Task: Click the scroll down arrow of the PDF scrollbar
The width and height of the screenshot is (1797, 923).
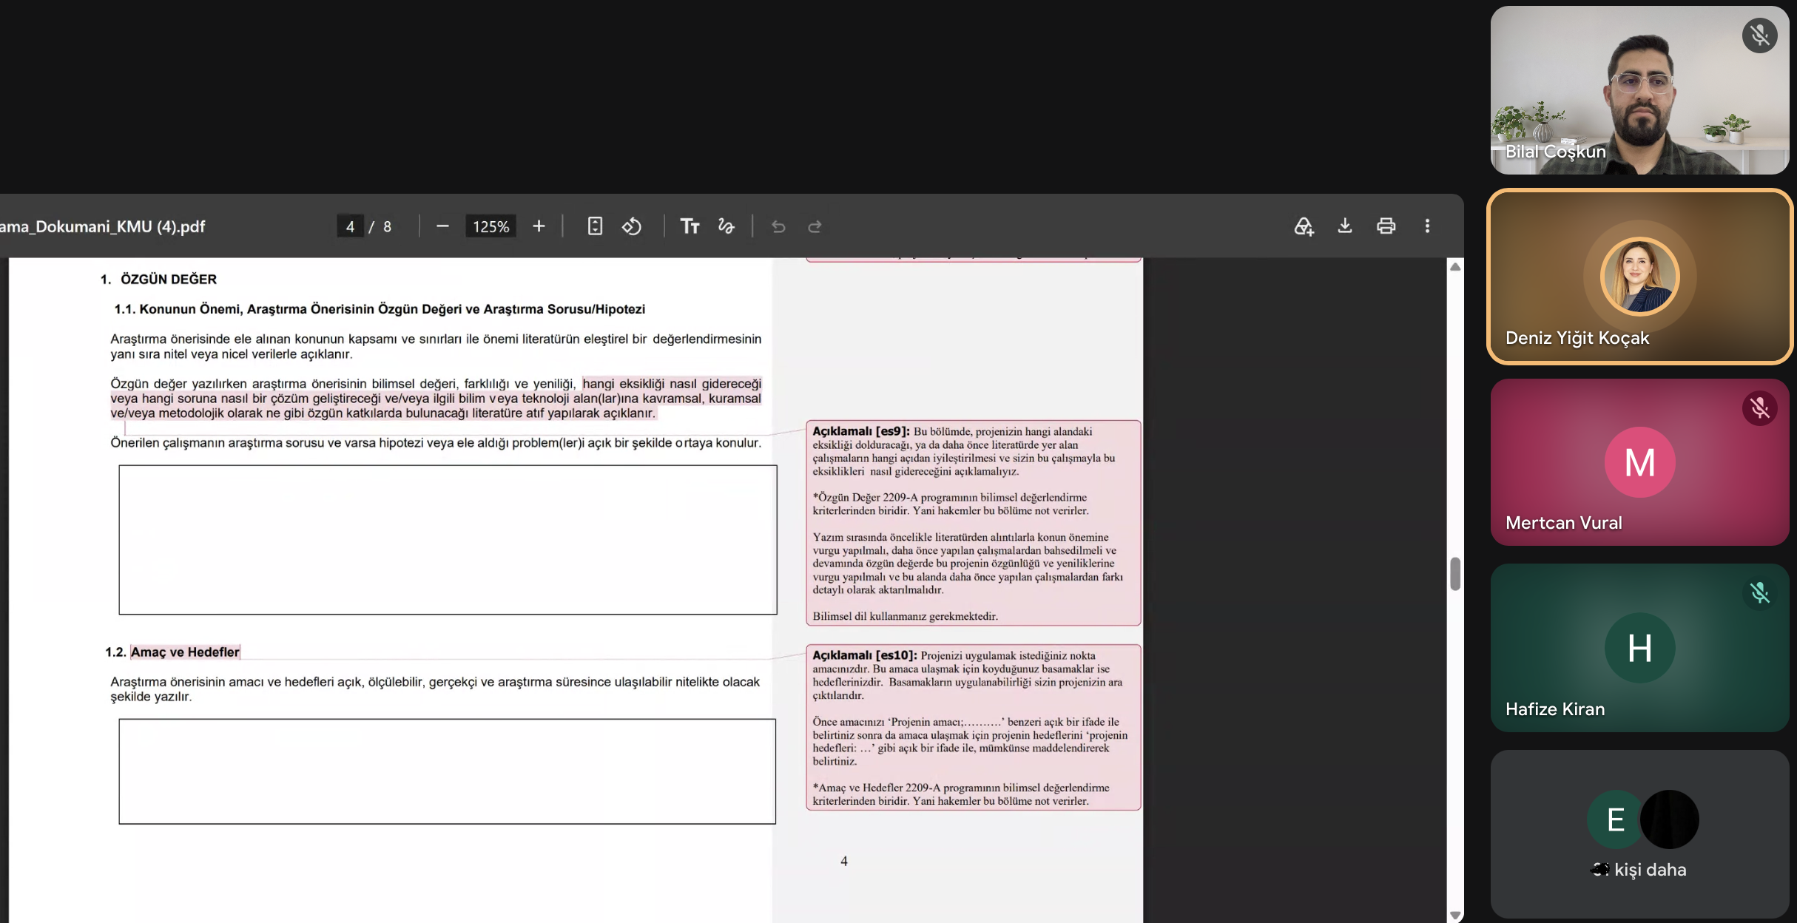Action: pos(1455,915)
